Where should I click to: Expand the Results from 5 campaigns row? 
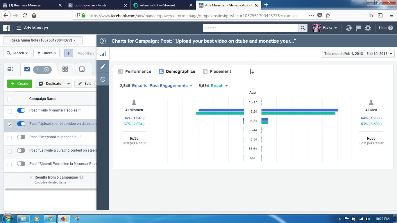pos(31,177)
